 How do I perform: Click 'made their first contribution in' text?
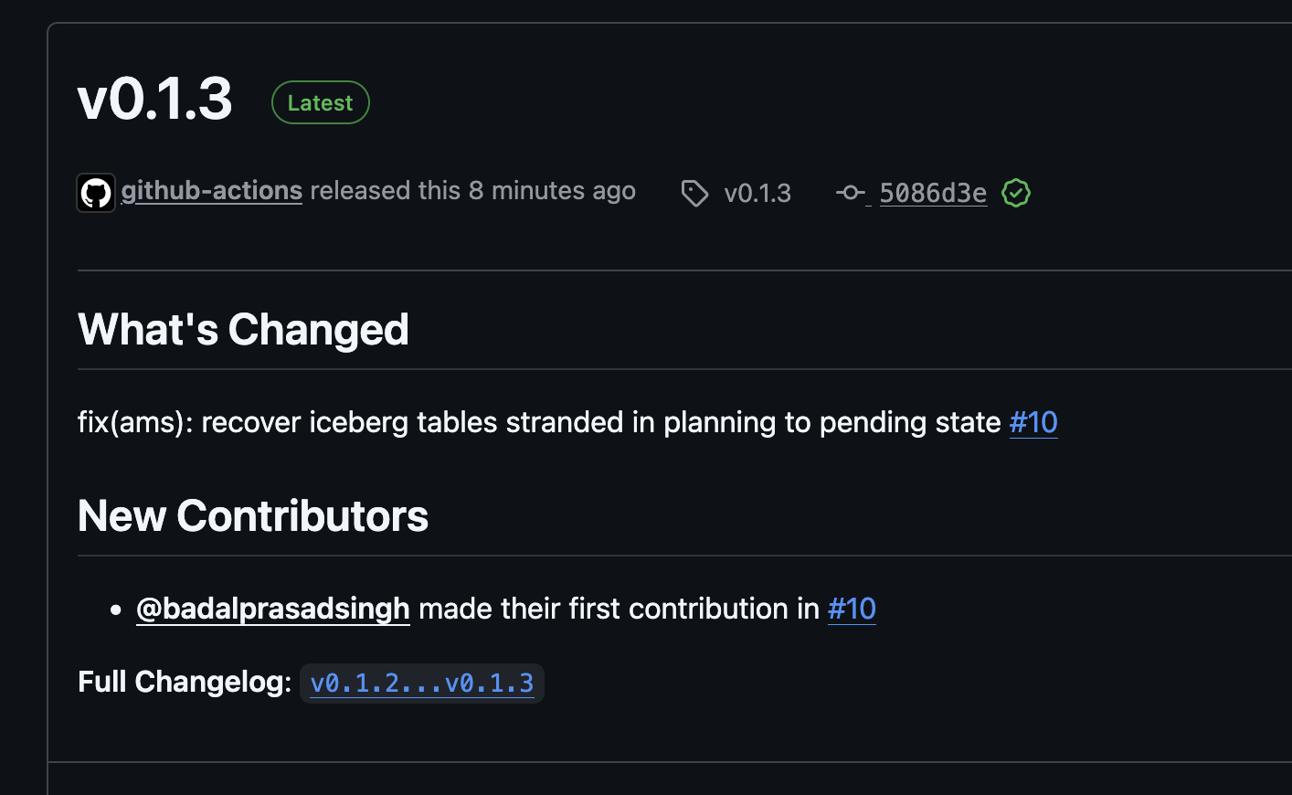pos(619,609)
